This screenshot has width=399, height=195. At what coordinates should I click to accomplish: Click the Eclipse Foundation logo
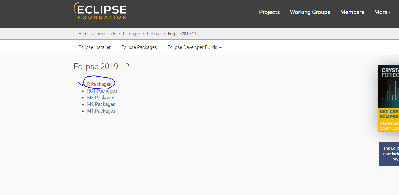[x=100, y=11]
